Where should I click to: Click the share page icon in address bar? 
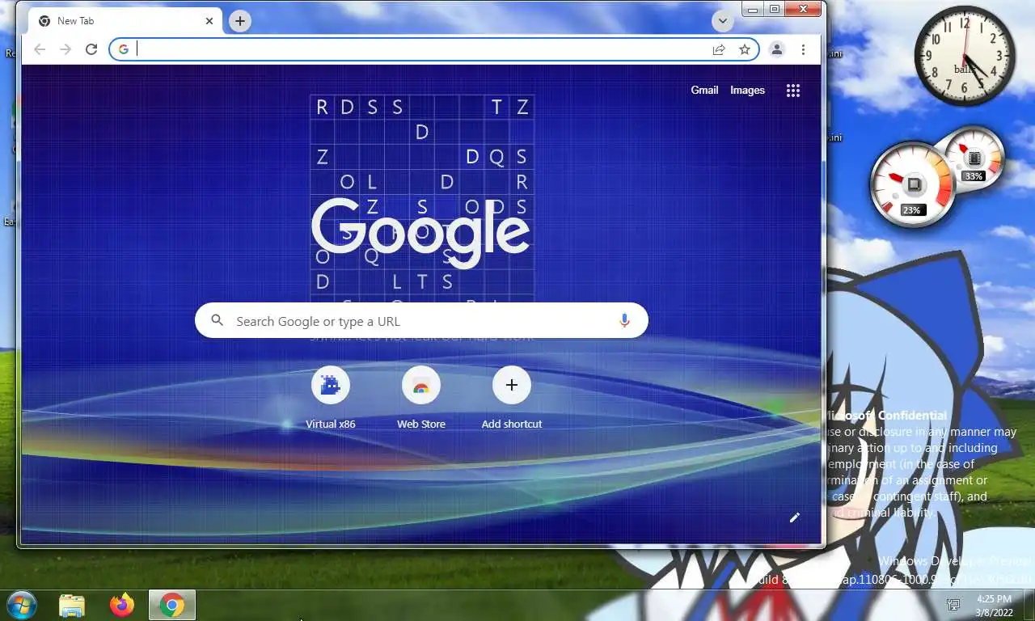coord(719,49)
